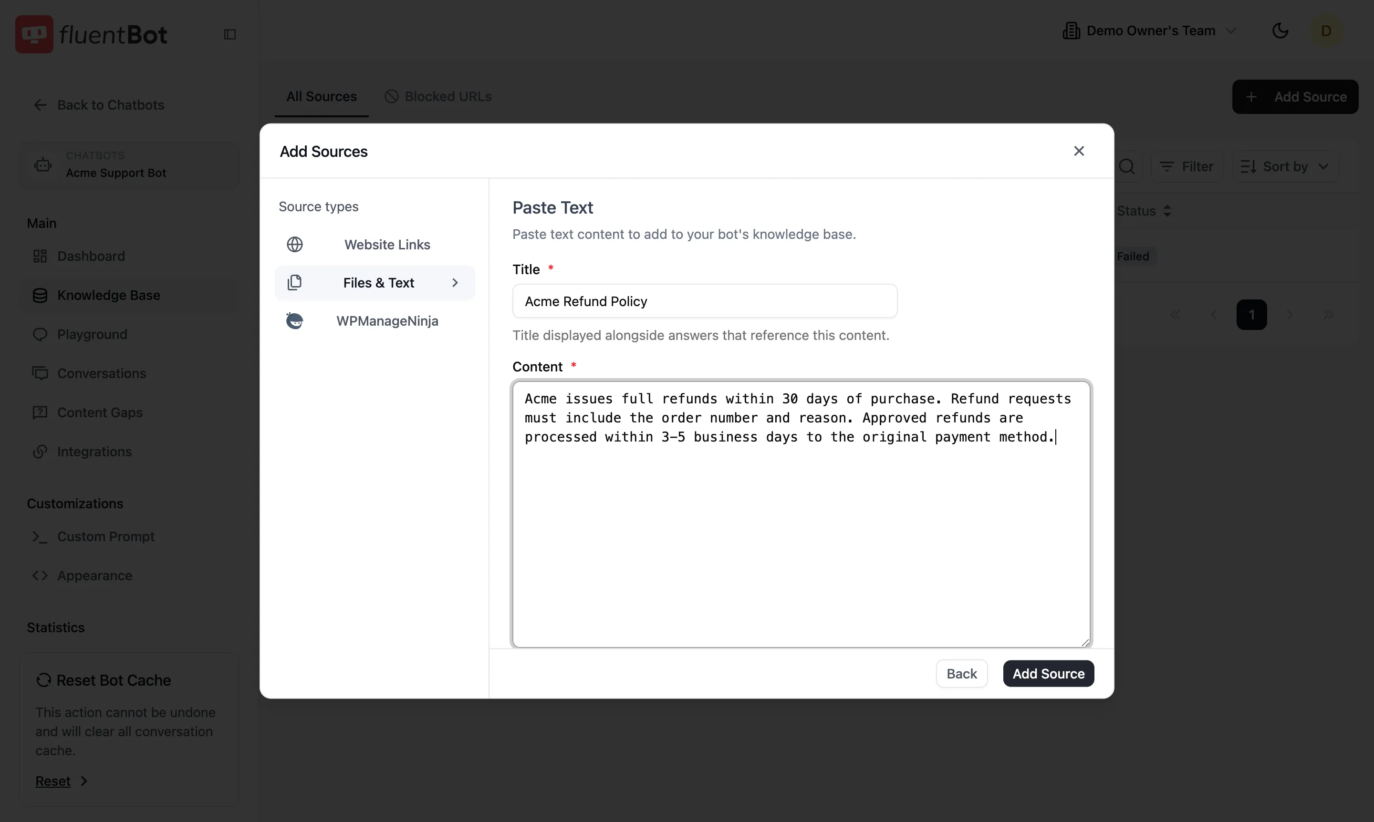Click the Dashboard grid icon

pyautogui.click(x=40, y=256)
